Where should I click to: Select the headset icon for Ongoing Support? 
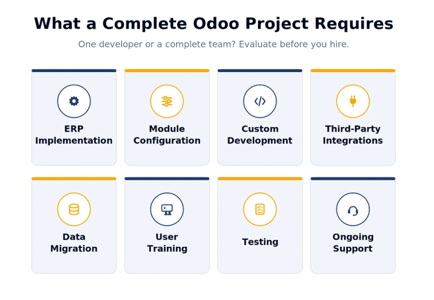tap(353, 210)
